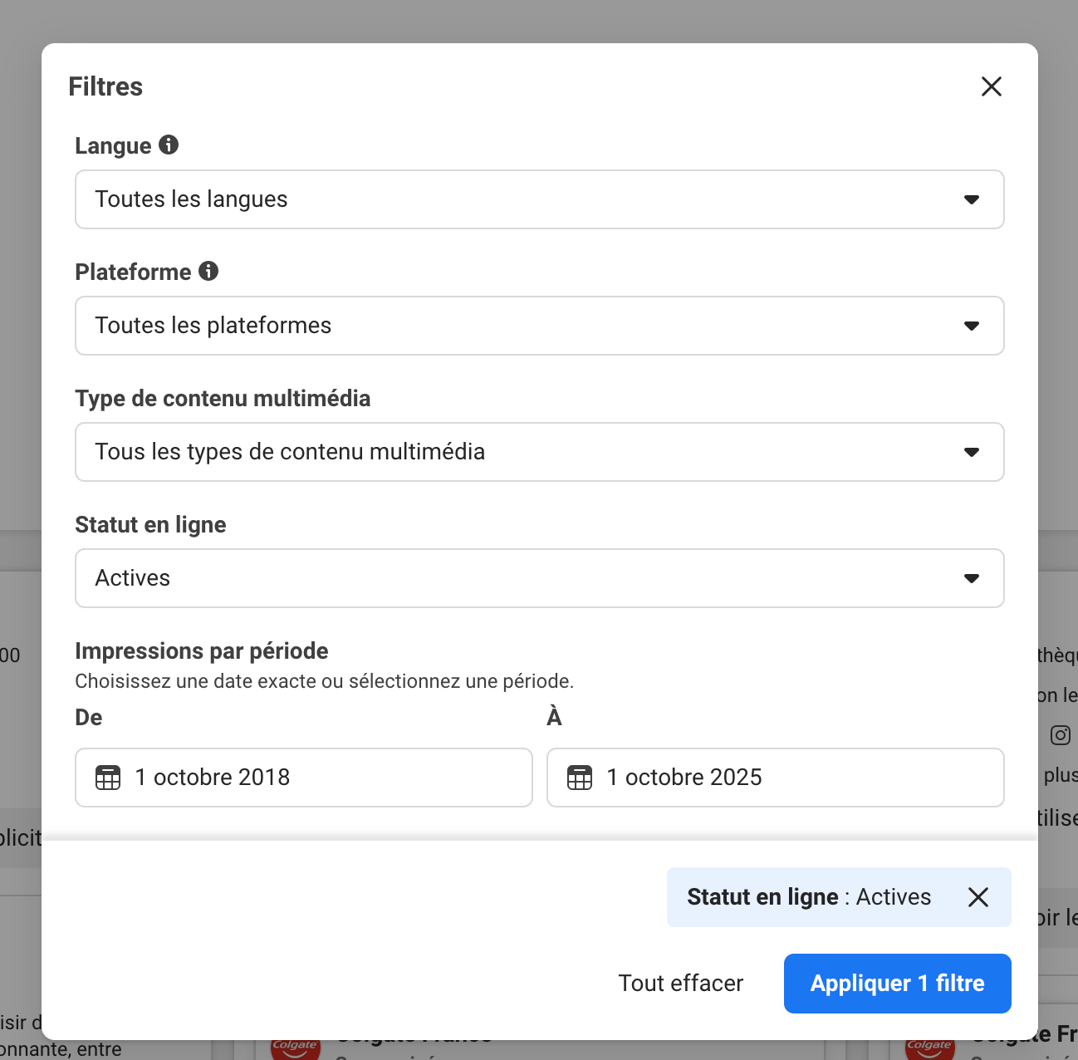Screen dimensions: 1078x1060
Task: Click the Langue info icon
Action: point(169,145)
